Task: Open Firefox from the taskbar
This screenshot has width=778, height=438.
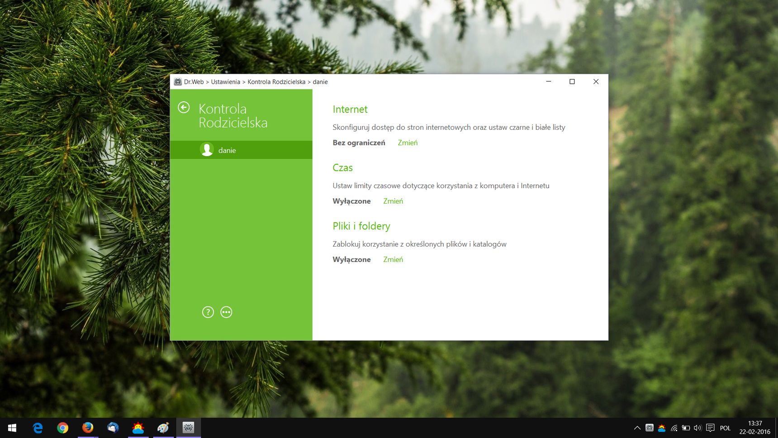Action: pos(88,428)
